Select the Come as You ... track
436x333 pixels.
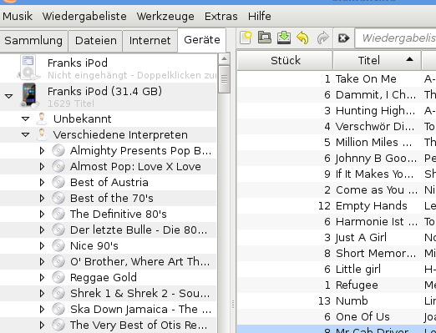click(x=337, y=190)
